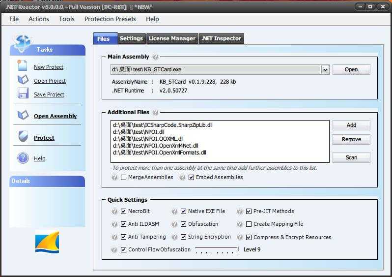Switch to the .NET Inspector tab
This screenshot has height=277, width=392.
tap(221, 38)
